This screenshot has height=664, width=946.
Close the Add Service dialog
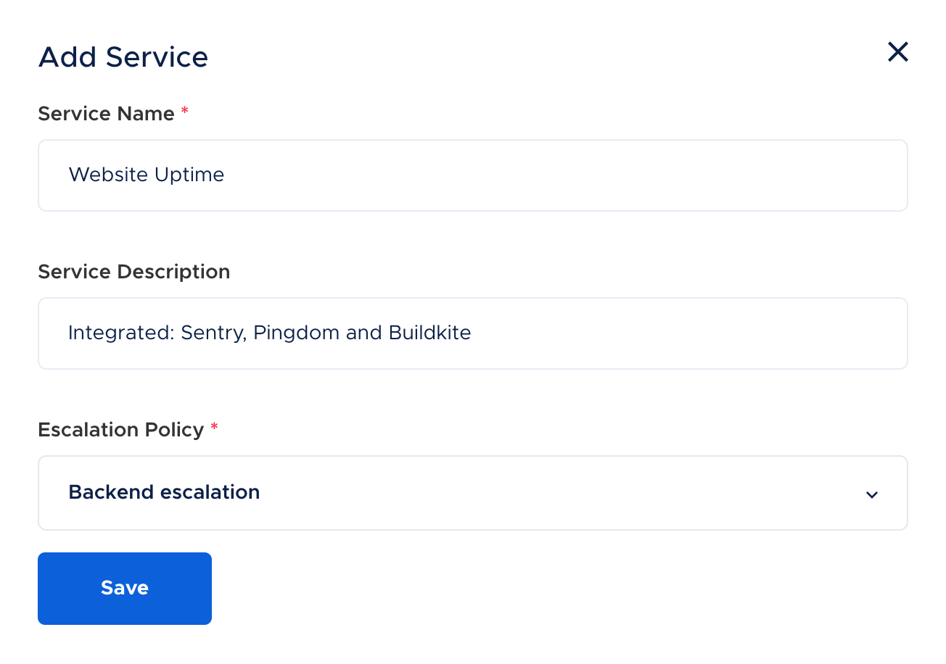897,52
